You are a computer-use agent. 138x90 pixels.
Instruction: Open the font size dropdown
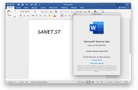click(39, 11)
